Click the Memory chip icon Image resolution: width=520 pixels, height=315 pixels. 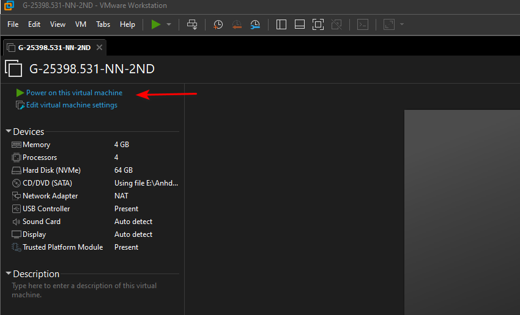click(17, 145)
